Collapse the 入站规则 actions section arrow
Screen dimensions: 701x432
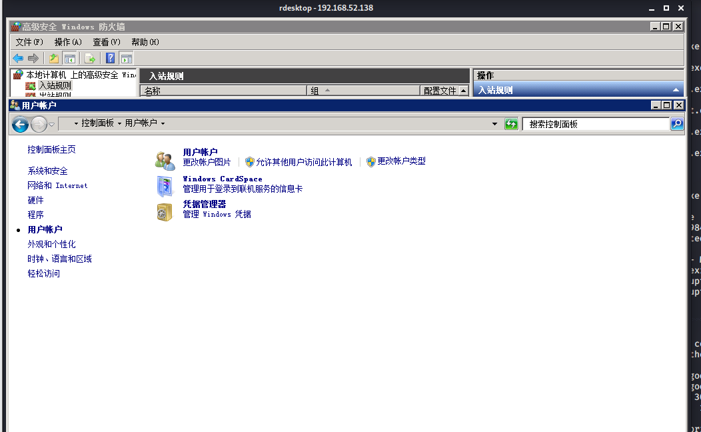[676, 91]
